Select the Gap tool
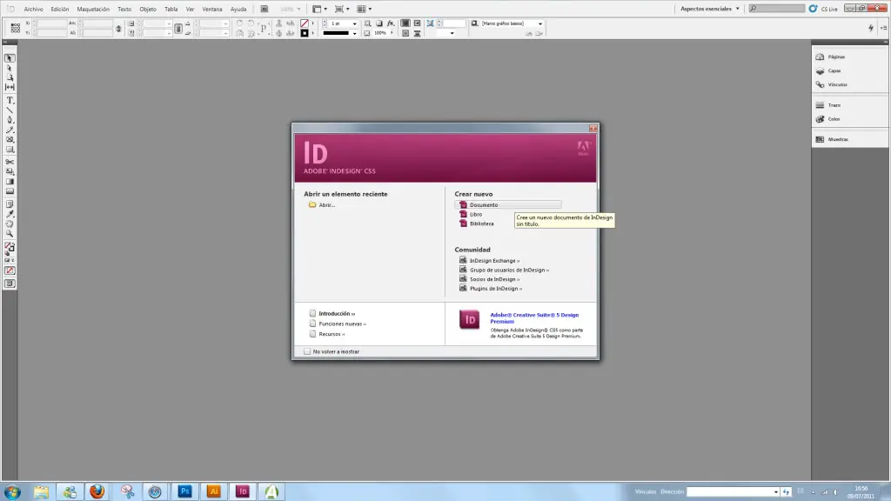Viewport: 891px width, 501px height. point(10,87)
